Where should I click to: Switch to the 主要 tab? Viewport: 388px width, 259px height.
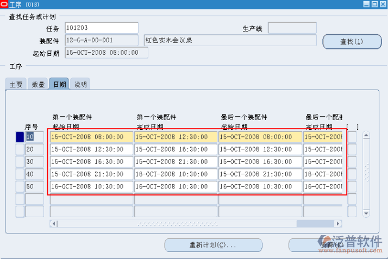click(x=16, y=84)
